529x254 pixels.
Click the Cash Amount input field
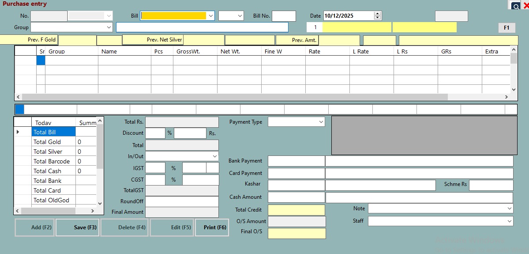click(296, 197)
